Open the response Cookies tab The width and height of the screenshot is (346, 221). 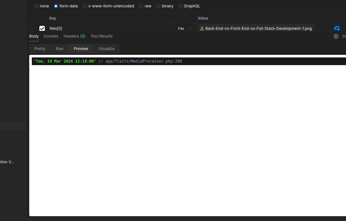(x=51, y=36)
